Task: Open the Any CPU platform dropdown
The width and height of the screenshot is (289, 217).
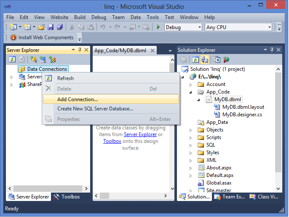Action: pos(270,27)
